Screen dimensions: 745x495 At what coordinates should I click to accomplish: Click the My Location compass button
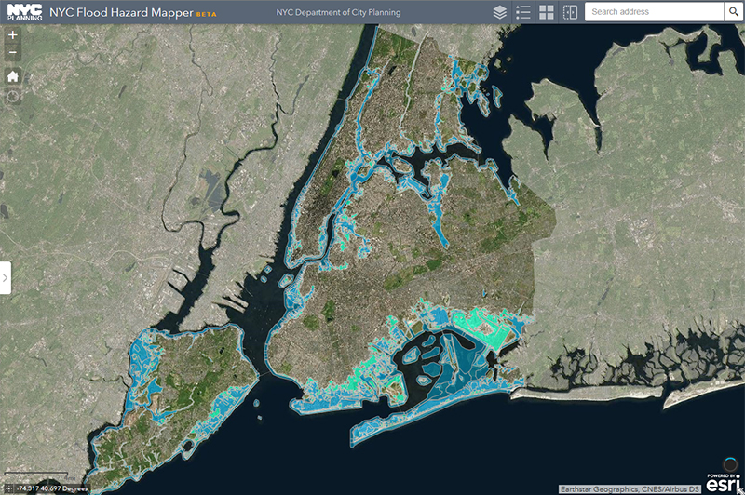tap(12, 96)
